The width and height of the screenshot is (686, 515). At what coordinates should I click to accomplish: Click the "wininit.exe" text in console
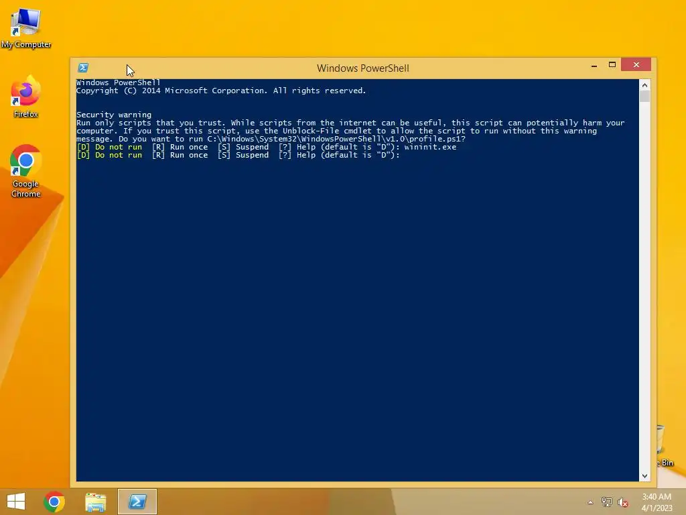click(x=430, y=147)
